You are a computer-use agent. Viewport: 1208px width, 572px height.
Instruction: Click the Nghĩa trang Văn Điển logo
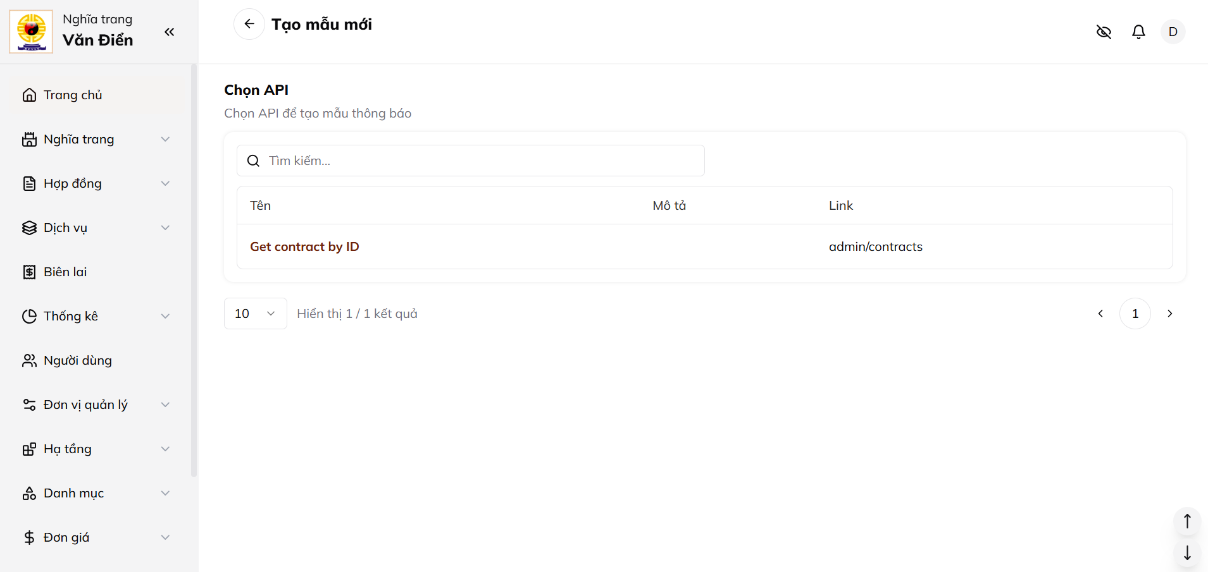tap(31, 32)
